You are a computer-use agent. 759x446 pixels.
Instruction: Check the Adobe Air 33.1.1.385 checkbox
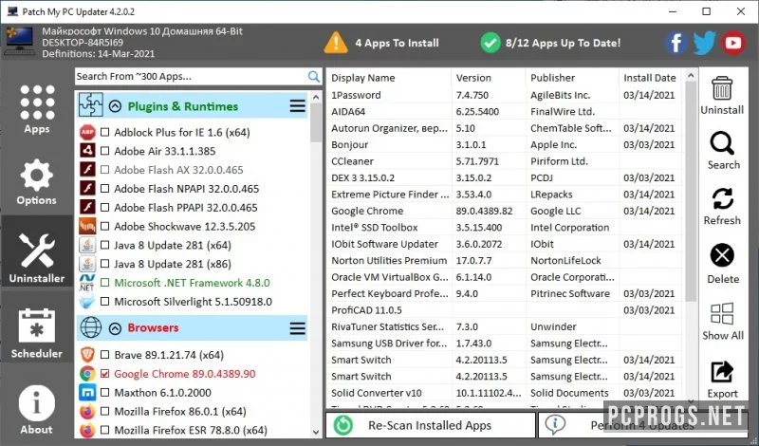pyautogui.click(x=104, y=151)
